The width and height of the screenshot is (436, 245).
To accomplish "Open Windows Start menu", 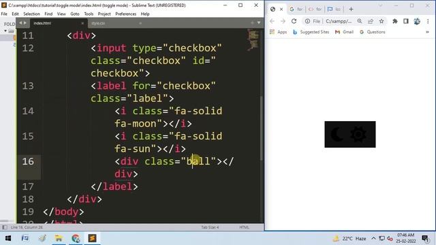I will pyautogui.click(x=8, y=238).
